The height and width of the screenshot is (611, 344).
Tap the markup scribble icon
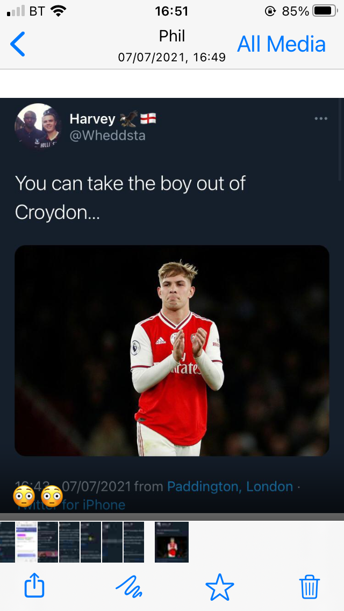tap(129, 586)
